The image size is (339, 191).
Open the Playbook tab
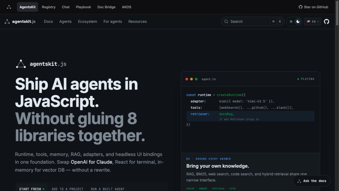tap(83, 7)
